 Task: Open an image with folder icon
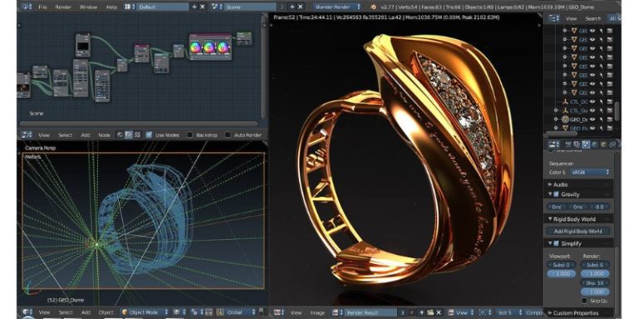point(430,312)
